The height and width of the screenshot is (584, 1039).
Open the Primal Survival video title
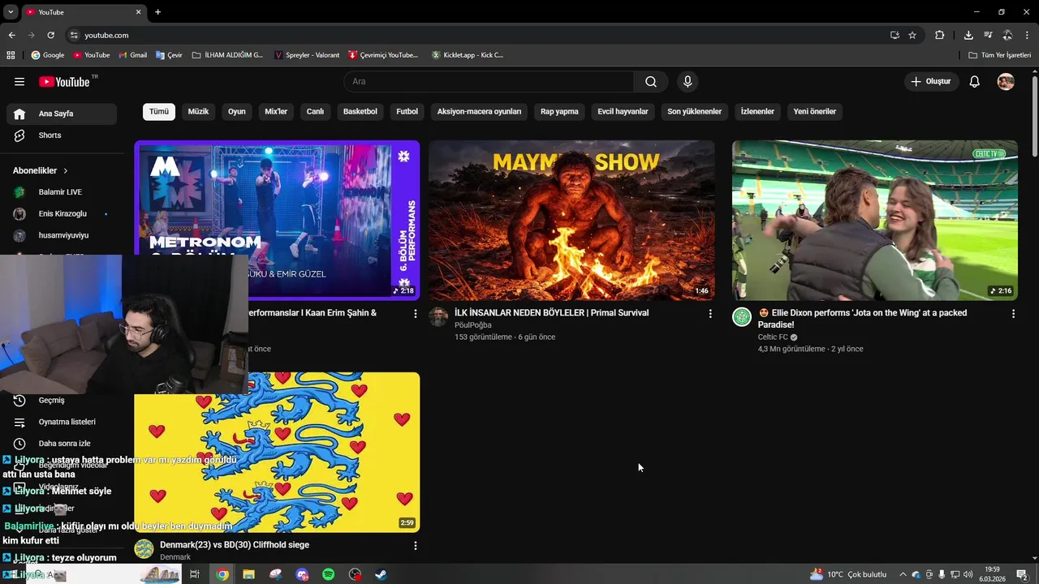[551, 313]
